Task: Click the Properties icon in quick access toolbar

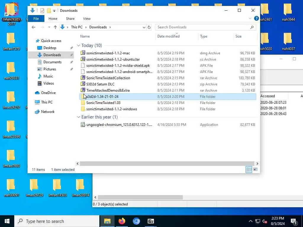Action: (x=42, y=11)
